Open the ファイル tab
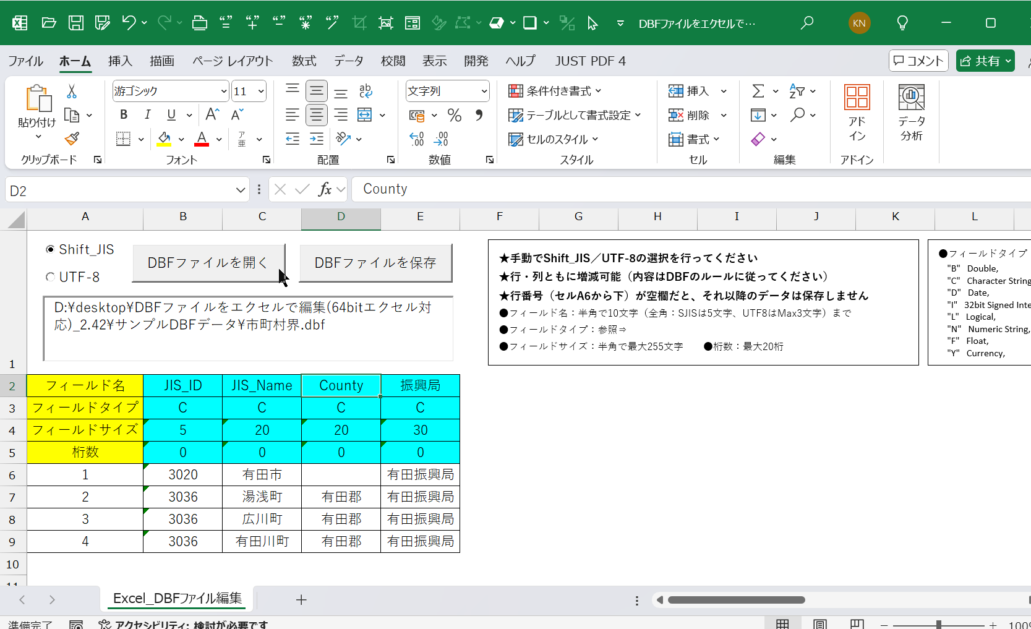The height and width of the screenshot is (629, 1031). click(25, 61)
